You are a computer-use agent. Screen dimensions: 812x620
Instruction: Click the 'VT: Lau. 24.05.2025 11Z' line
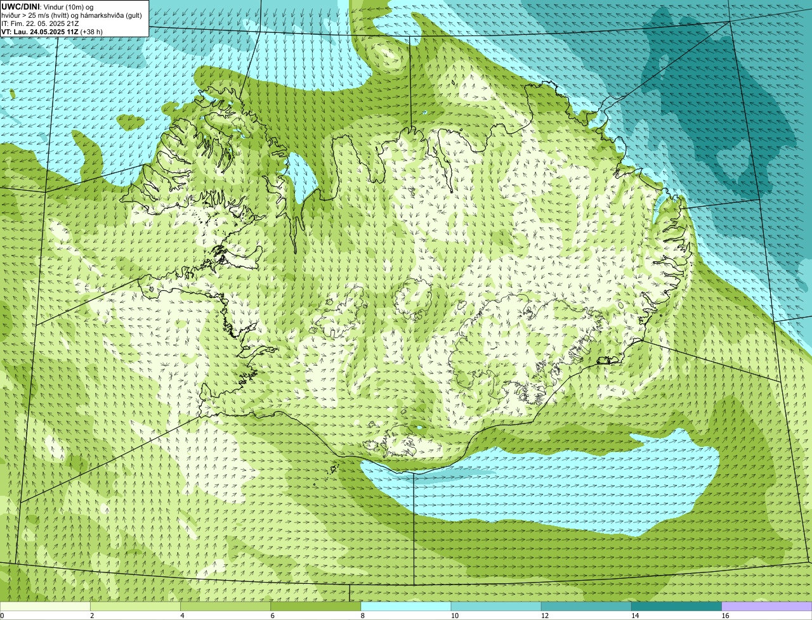pos(40,32)
